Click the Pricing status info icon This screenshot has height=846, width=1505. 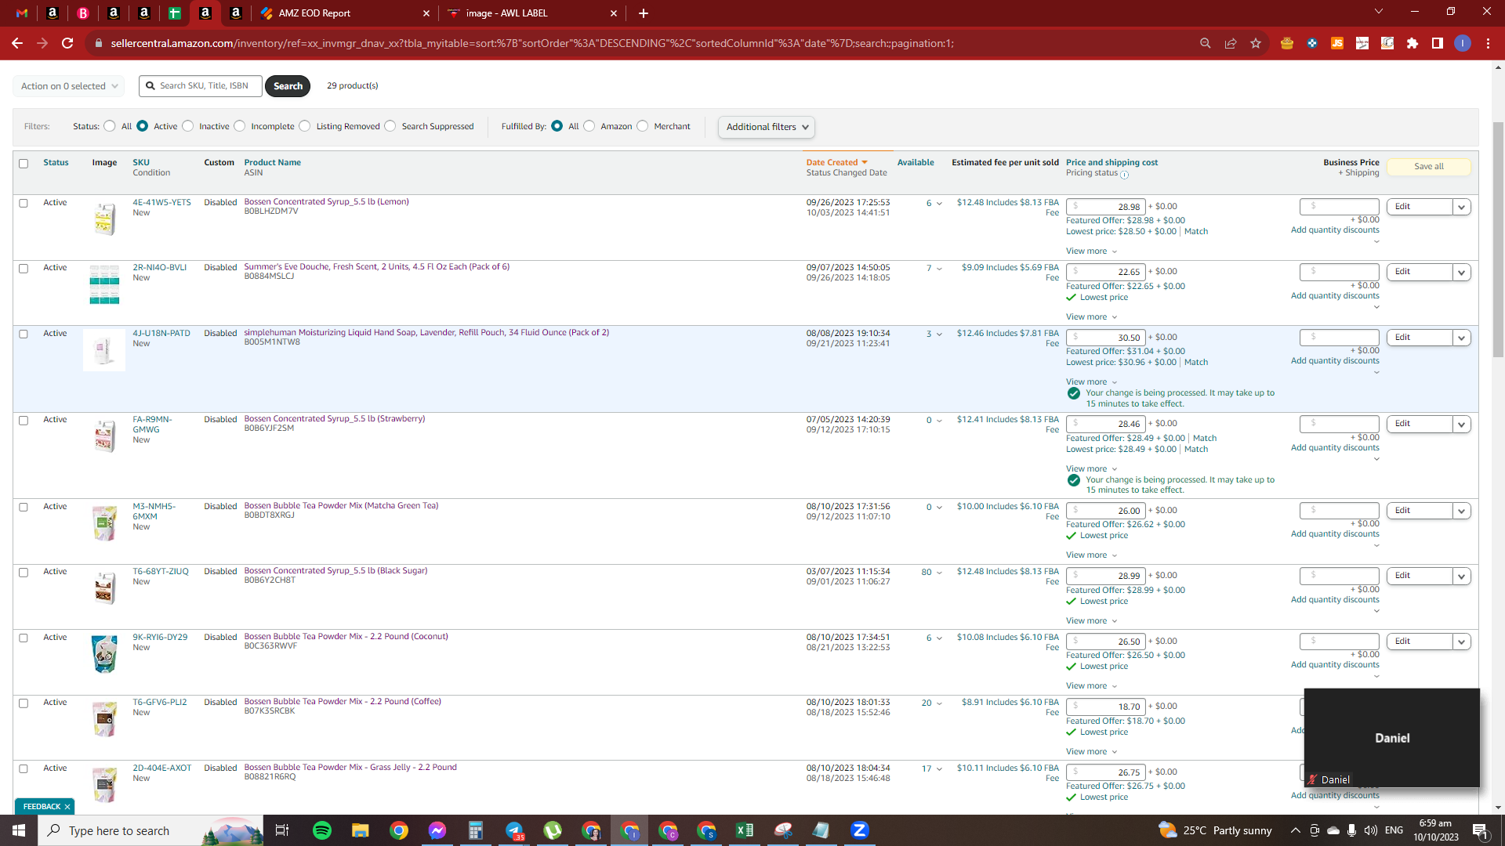click(1125, 175)
